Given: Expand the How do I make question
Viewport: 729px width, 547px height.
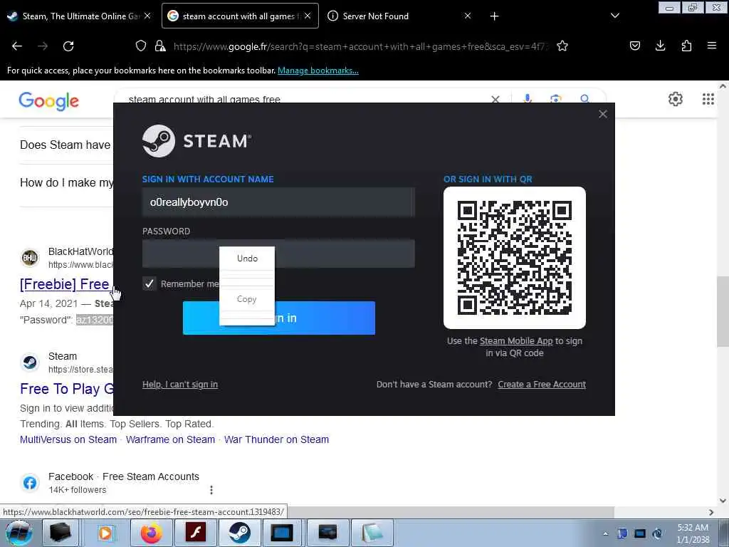Looking at the screenshot, I should (x=66, y=183).
